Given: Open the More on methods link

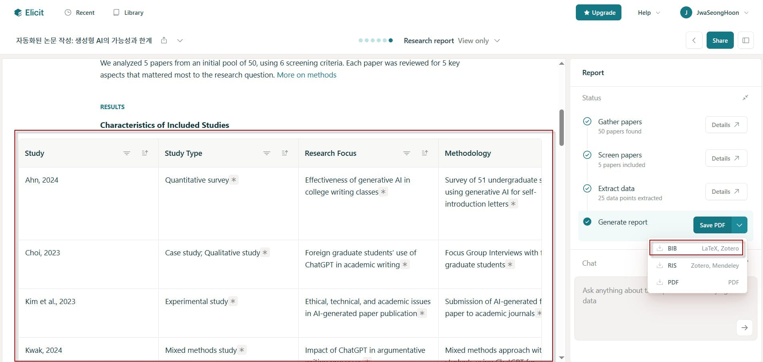Looking at the screenshot, I should 307,75.
